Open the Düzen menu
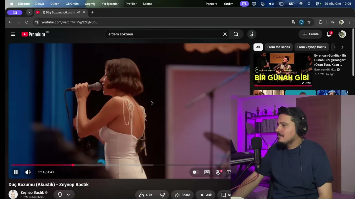This screenshot has height=199, width=355. [55, 4]
